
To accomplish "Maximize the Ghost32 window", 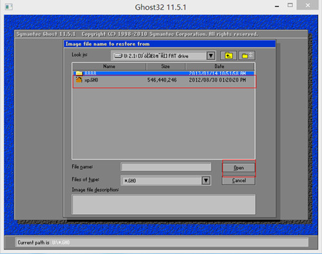I will [290, 5].
